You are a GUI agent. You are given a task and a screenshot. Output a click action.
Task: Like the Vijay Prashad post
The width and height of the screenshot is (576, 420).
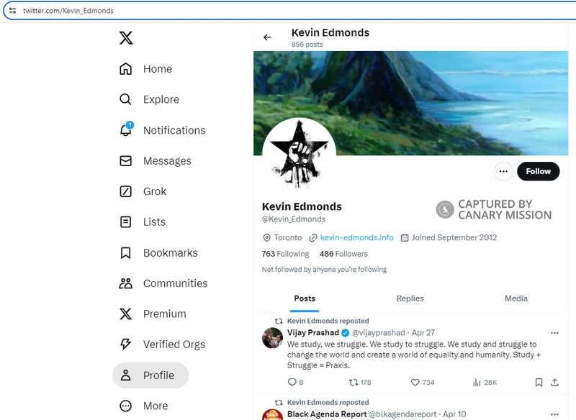pyautogui.click(x=423, y=382)
